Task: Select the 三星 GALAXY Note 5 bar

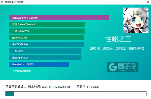Action: click(x=47, y=24)
